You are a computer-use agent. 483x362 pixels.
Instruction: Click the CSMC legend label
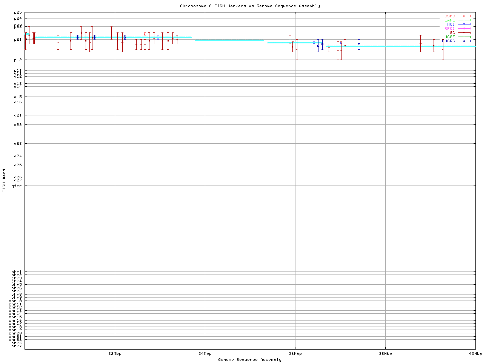tap(449, 16)
